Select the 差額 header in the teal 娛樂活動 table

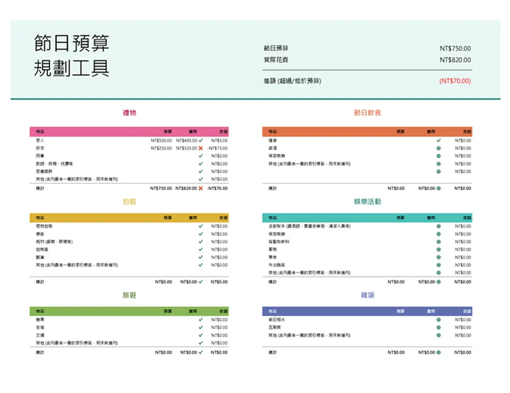click(x=467, y=218)
